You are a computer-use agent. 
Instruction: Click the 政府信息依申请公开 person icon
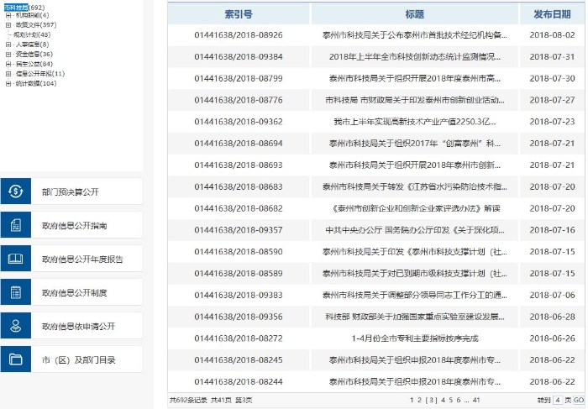coord(16,326)
